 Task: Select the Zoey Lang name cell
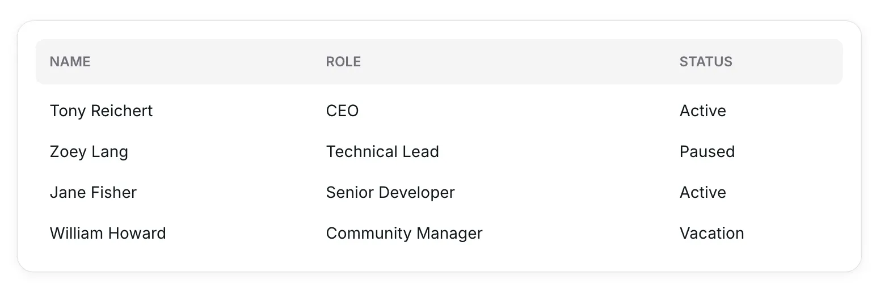pyautogui.click(x=89, y=152)
